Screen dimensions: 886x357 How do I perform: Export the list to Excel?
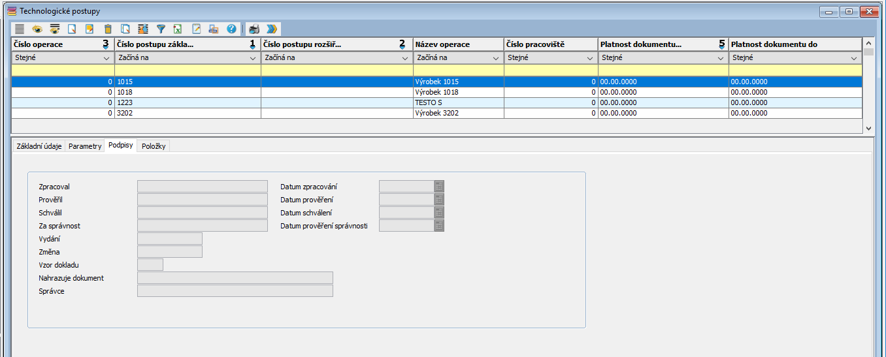click(x=178, y=29)
